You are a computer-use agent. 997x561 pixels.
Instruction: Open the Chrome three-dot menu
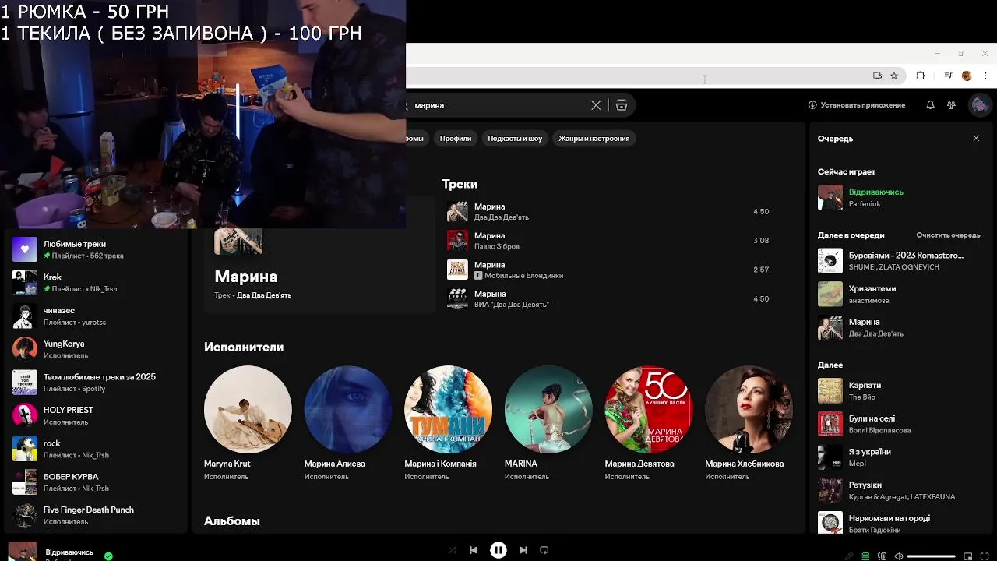coord(985,76)
